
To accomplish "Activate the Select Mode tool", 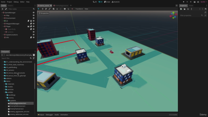I will coord(39,9).
